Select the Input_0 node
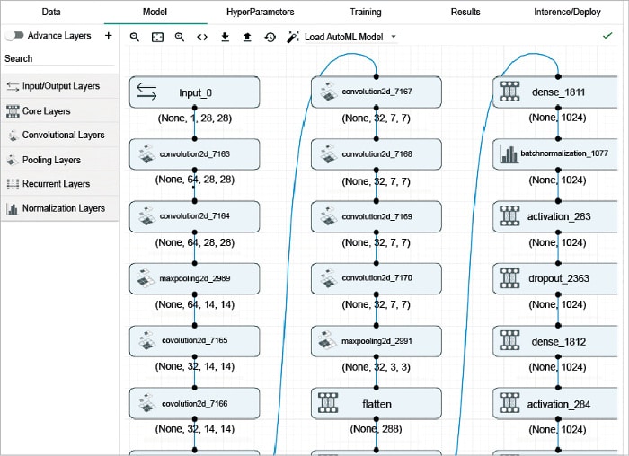629x456 pixels. (x=194, y=92)
